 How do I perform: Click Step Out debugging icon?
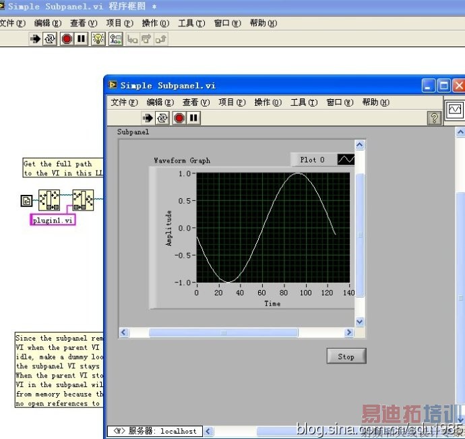[x=161, y=39]
